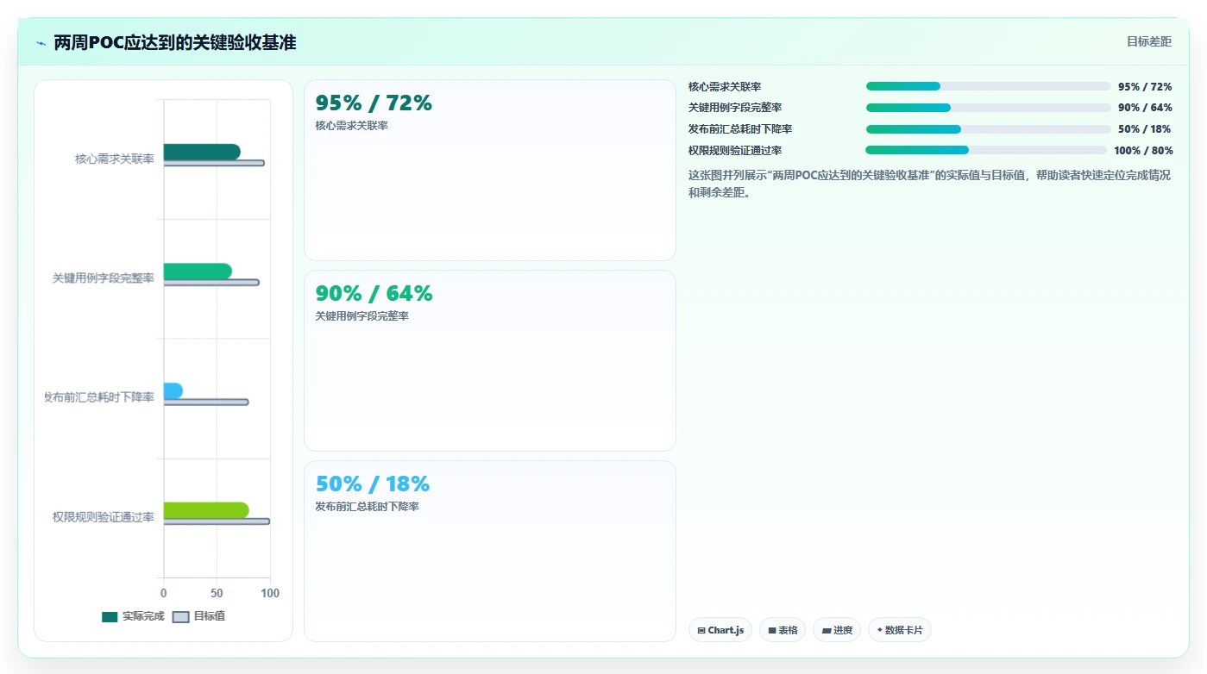1207x674 pixels.
Task: Click the lightning icon beside the title
Action: click(x=41, y=43)
